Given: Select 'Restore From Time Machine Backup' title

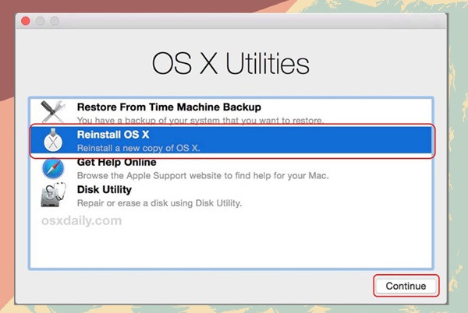Looking at the screenshot, I should point(169,107).
